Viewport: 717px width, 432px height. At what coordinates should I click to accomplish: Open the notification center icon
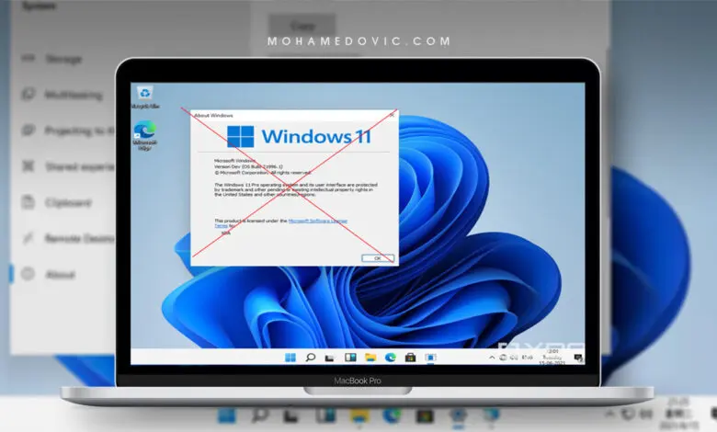579,357
